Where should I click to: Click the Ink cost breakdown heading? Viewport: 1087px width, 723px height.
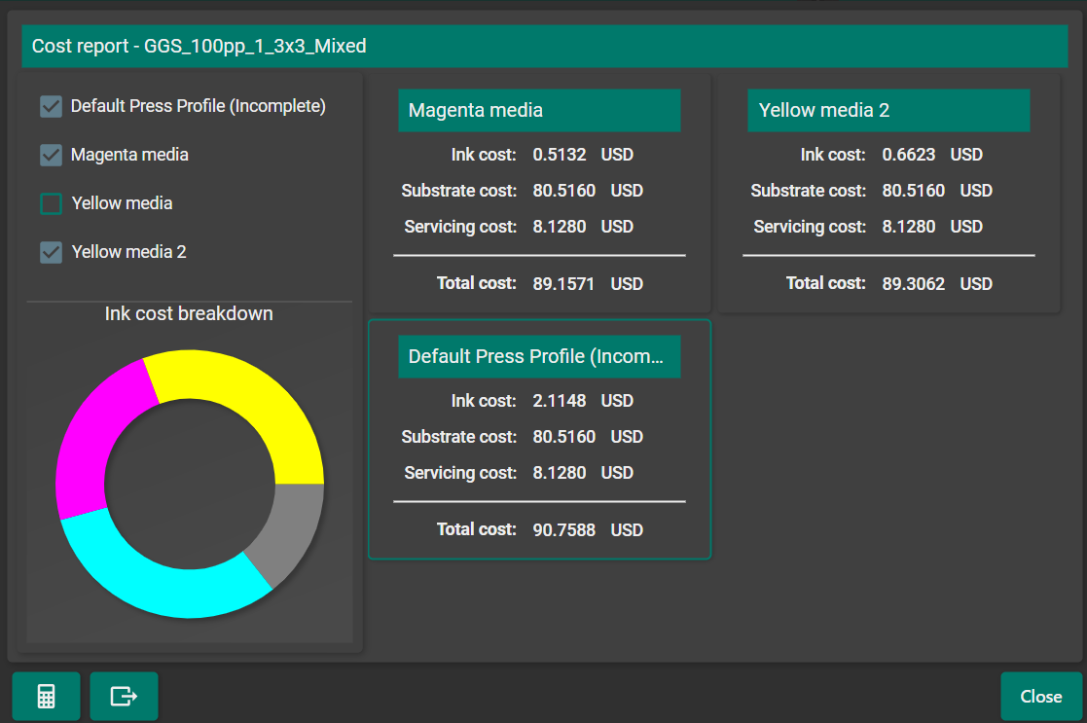(x=189, y=314)
